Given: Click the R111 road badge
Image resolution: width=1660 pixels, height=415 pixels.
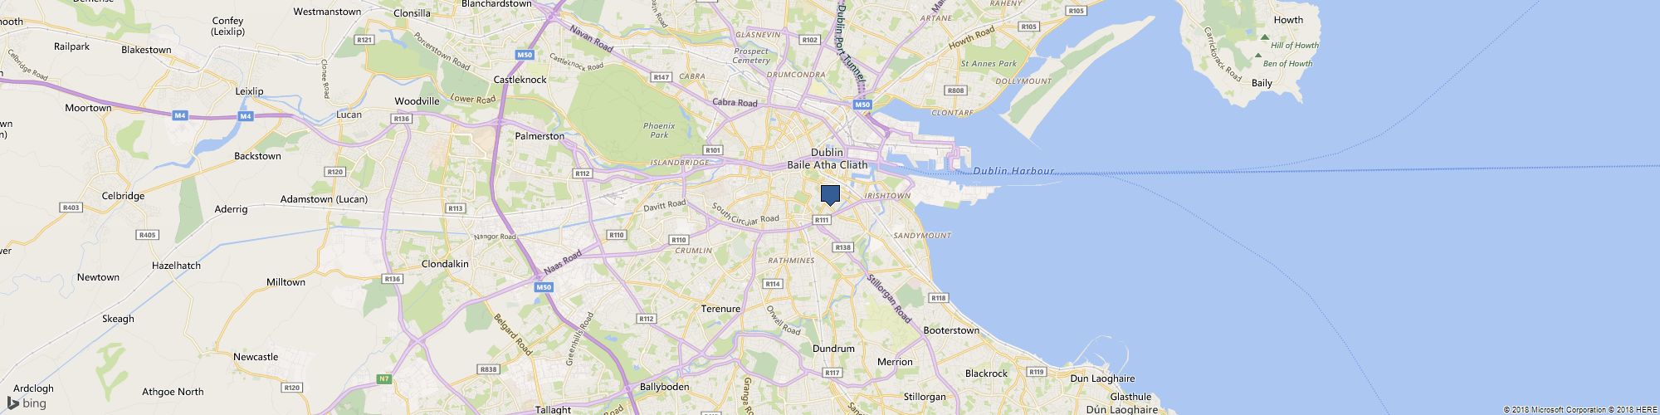Looking at the screenshot, I should point(822,220).
